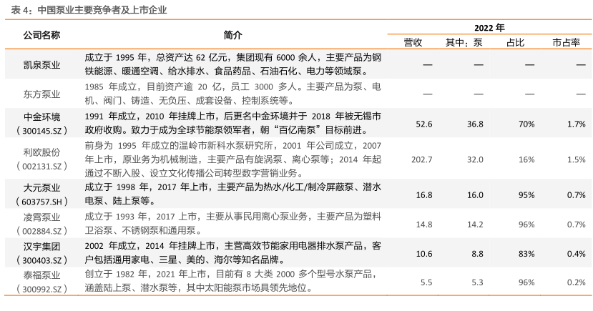Select company name '凌霄泵业'
593x311 pixels.
tap(41, 217)
